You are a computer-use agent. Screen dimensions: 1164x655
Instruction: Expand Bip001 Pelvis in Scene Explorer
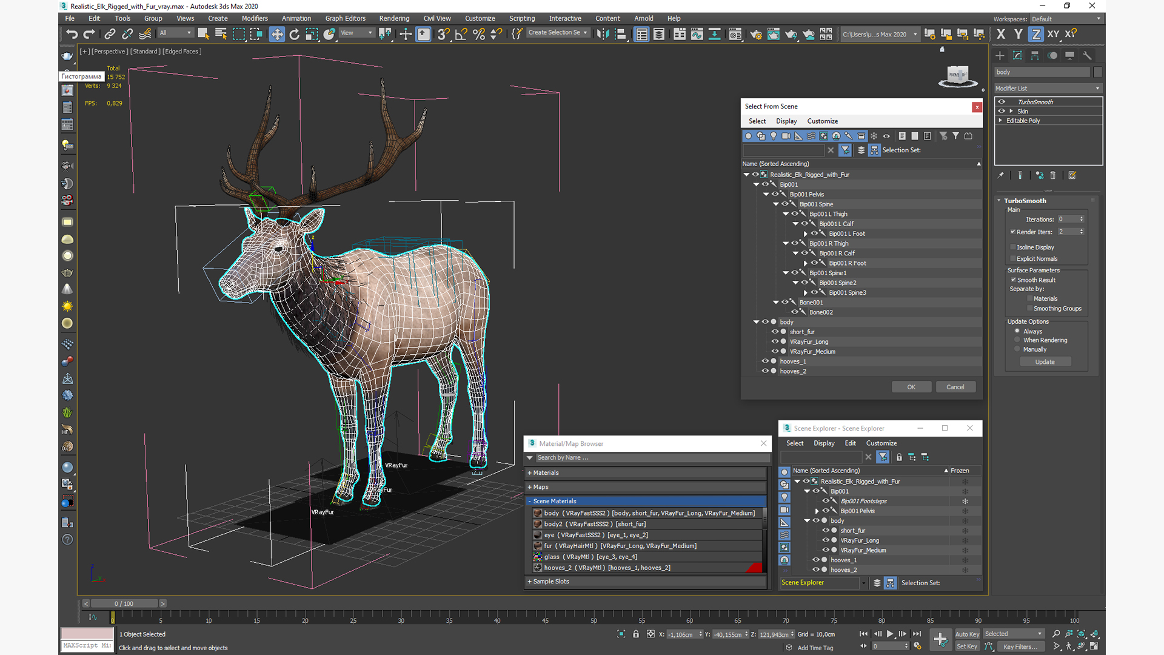pyautogui.click(x=817, y=511)
